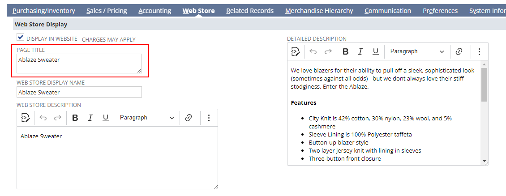Toggle source code view in Detailed Description editor

(295, 51)
